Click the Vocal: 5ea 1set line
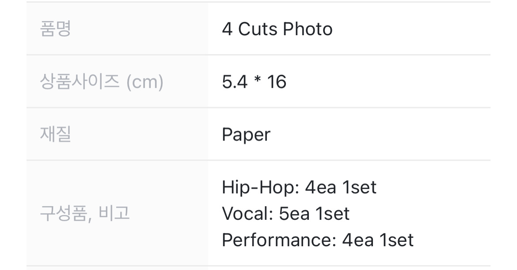Viewport: 517px width, 270px height. click(285, 214)
